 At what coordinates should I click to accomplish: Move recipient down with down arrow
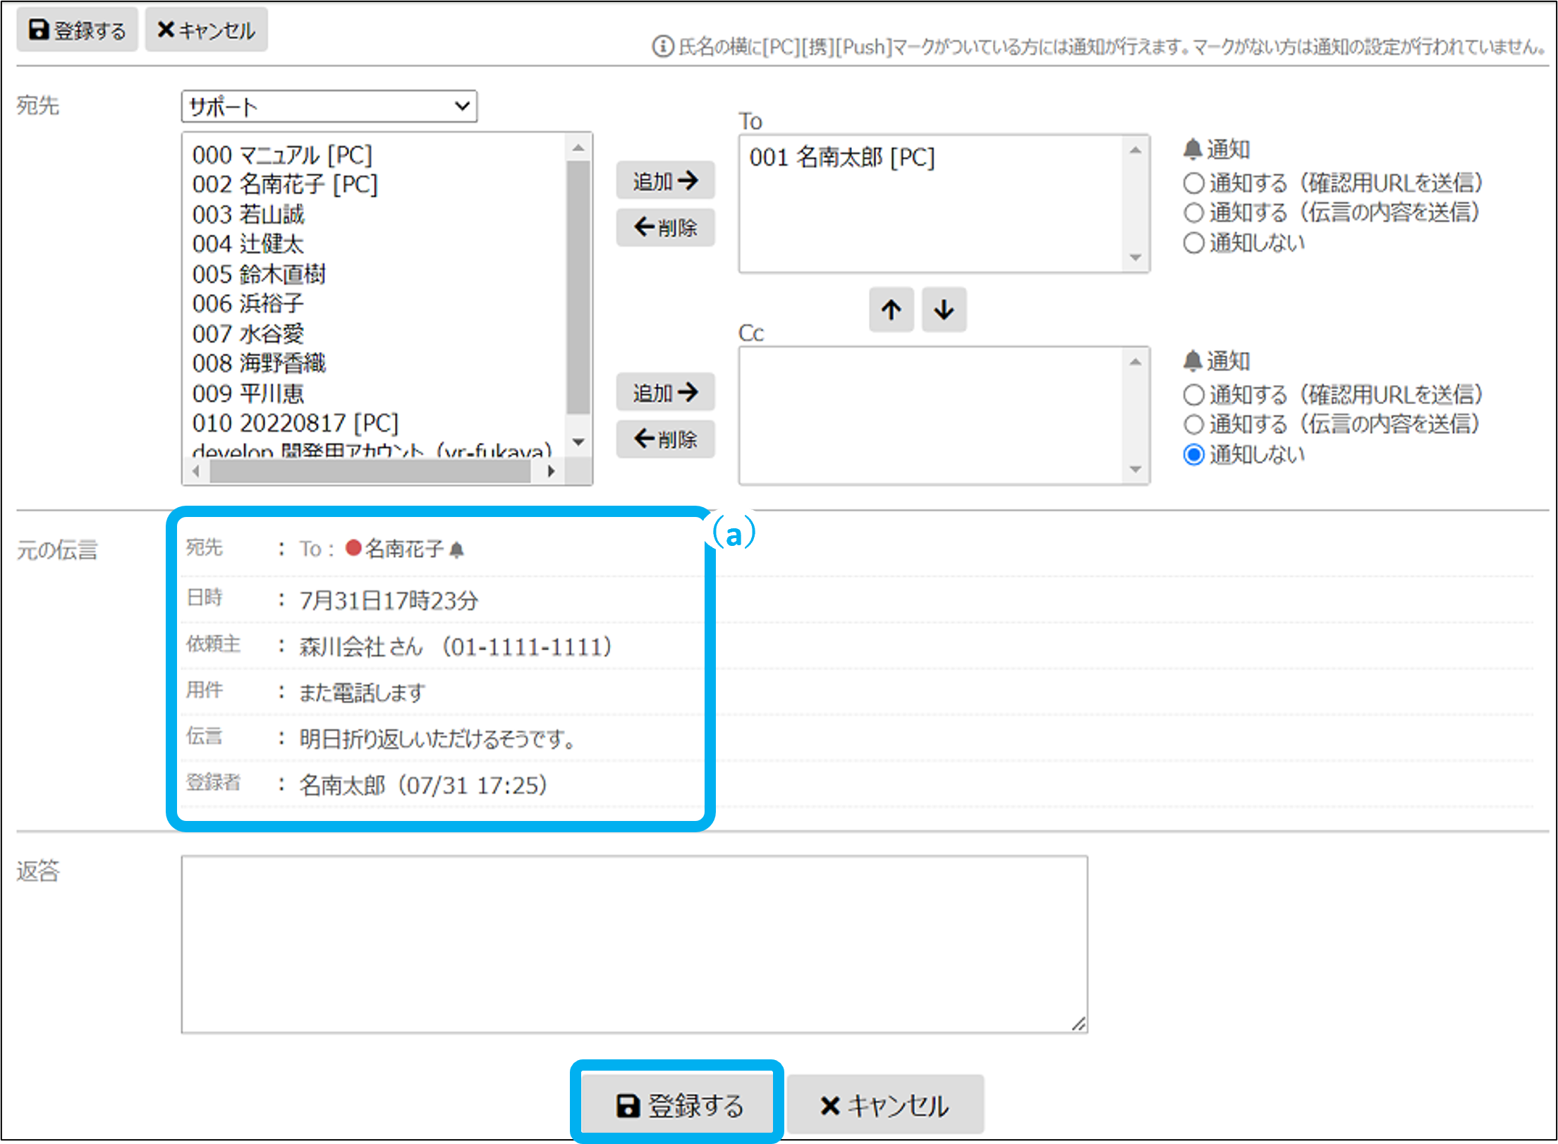944,310
